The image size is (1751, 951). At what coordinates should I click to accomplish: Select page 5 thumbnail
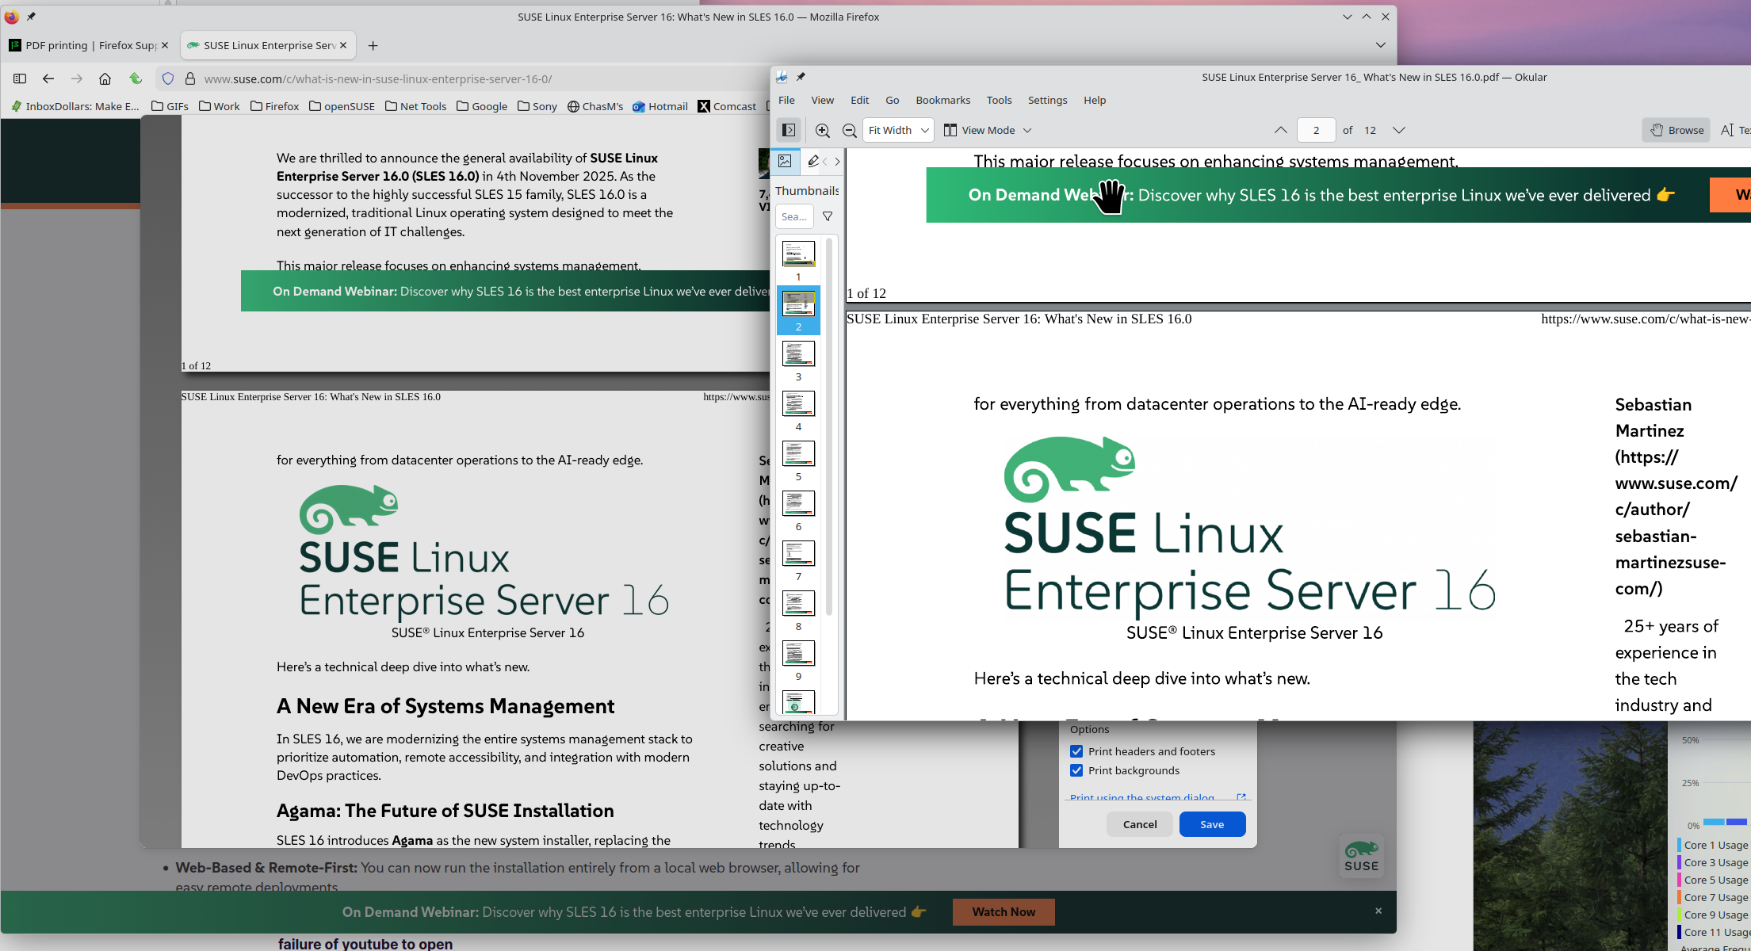798,454
